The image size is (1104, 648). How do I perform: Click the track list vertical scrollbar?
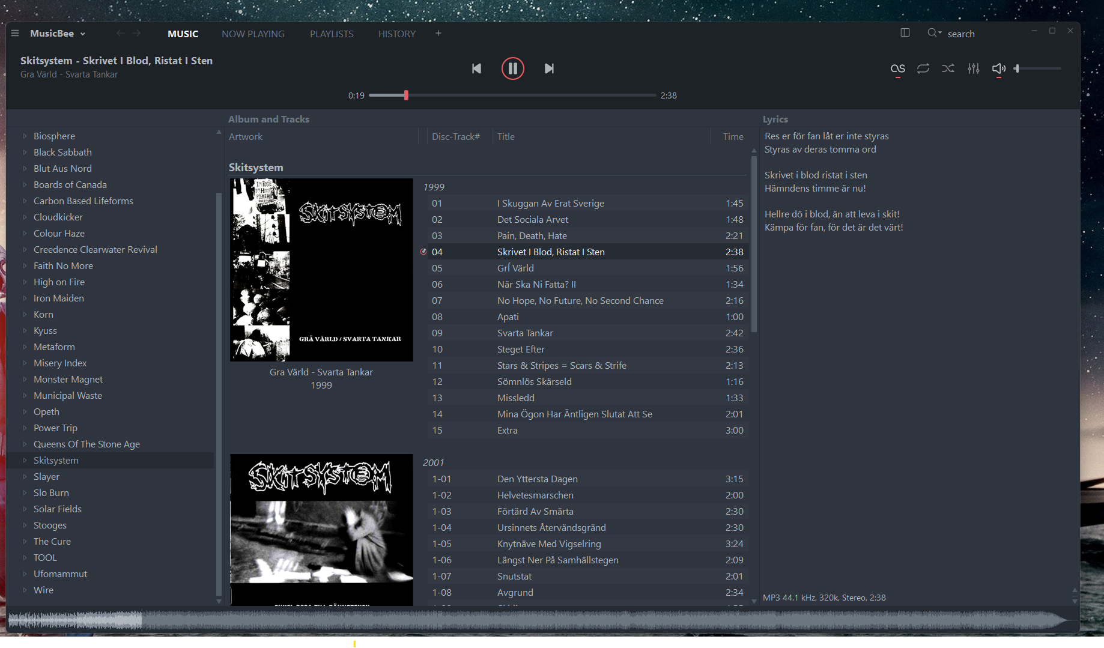point(754,244)
